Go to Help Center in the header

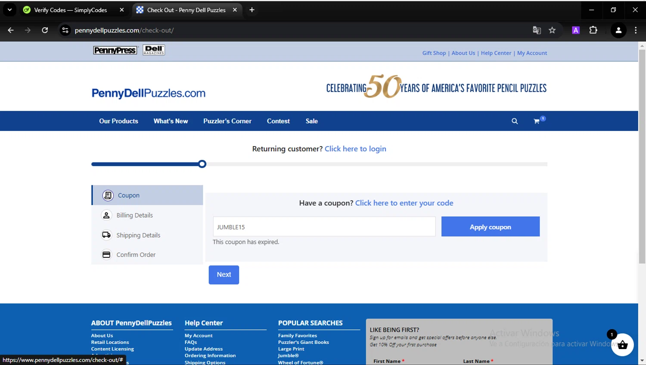click(496, 53)
